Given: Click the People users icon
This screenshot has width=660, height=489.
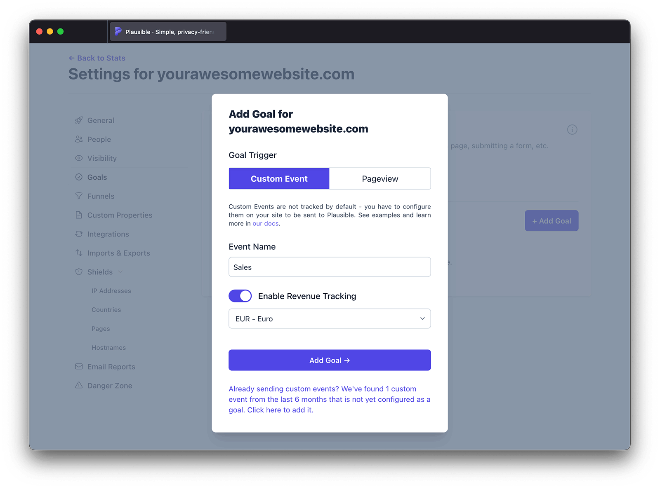Looking at the screenshot, I should [79, 139].
